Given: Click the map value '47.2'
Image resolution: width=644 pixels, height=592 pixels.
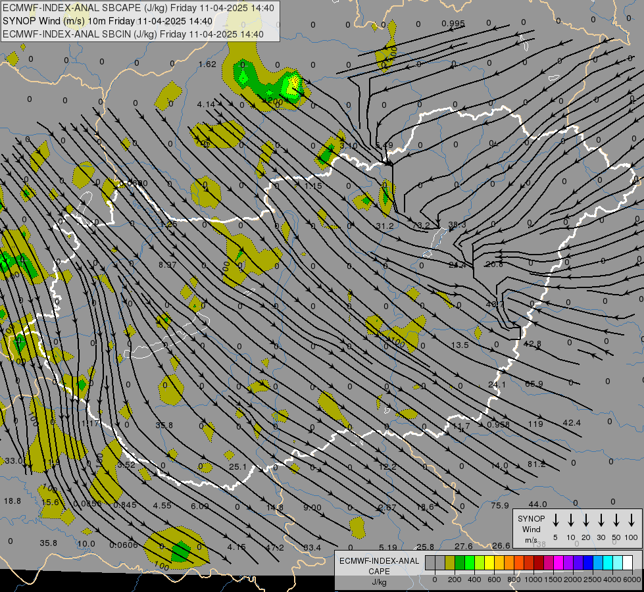Looking at the screenshot, I should [275, 548].
